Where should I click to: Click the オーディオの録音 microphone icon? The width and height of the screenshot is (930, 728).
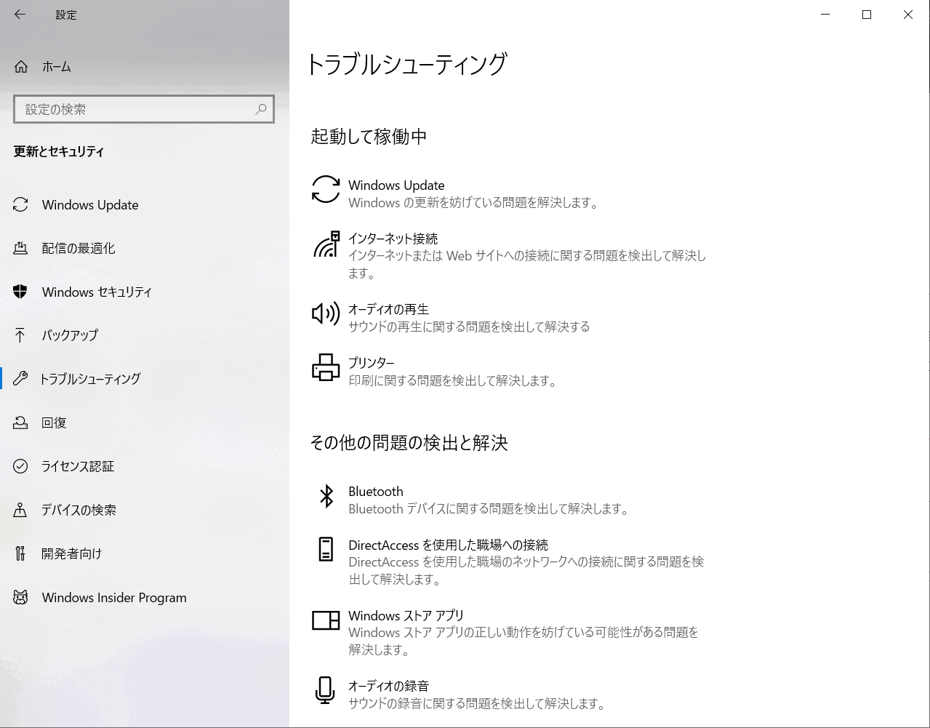click(325, 690)
